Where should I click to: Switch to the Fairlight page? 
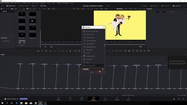[117, 99]
